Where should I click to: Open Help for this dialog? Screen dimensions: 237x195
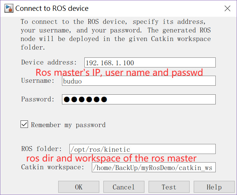click(x=214, y=187)
